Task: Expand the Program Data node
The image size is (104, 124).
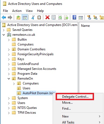Action: pos(9,74)
